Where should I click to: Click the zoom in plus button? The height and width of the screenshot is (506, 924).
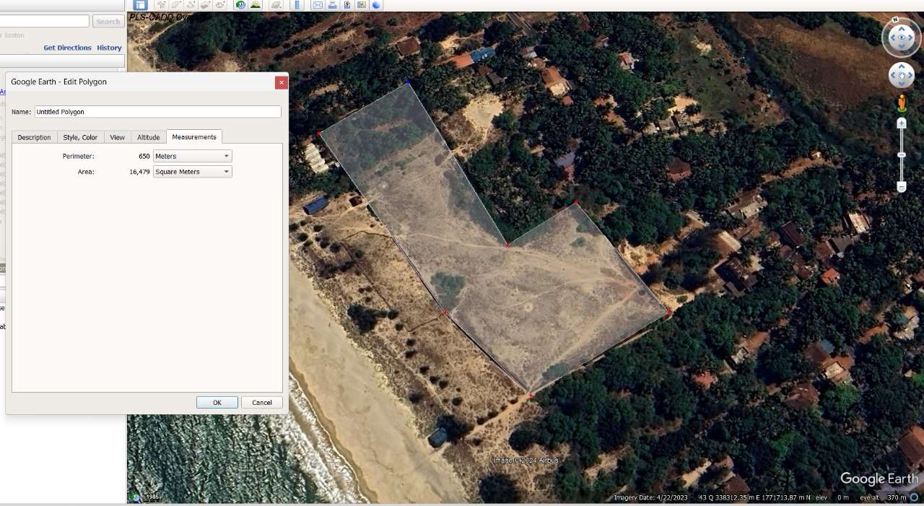point(902,123)
